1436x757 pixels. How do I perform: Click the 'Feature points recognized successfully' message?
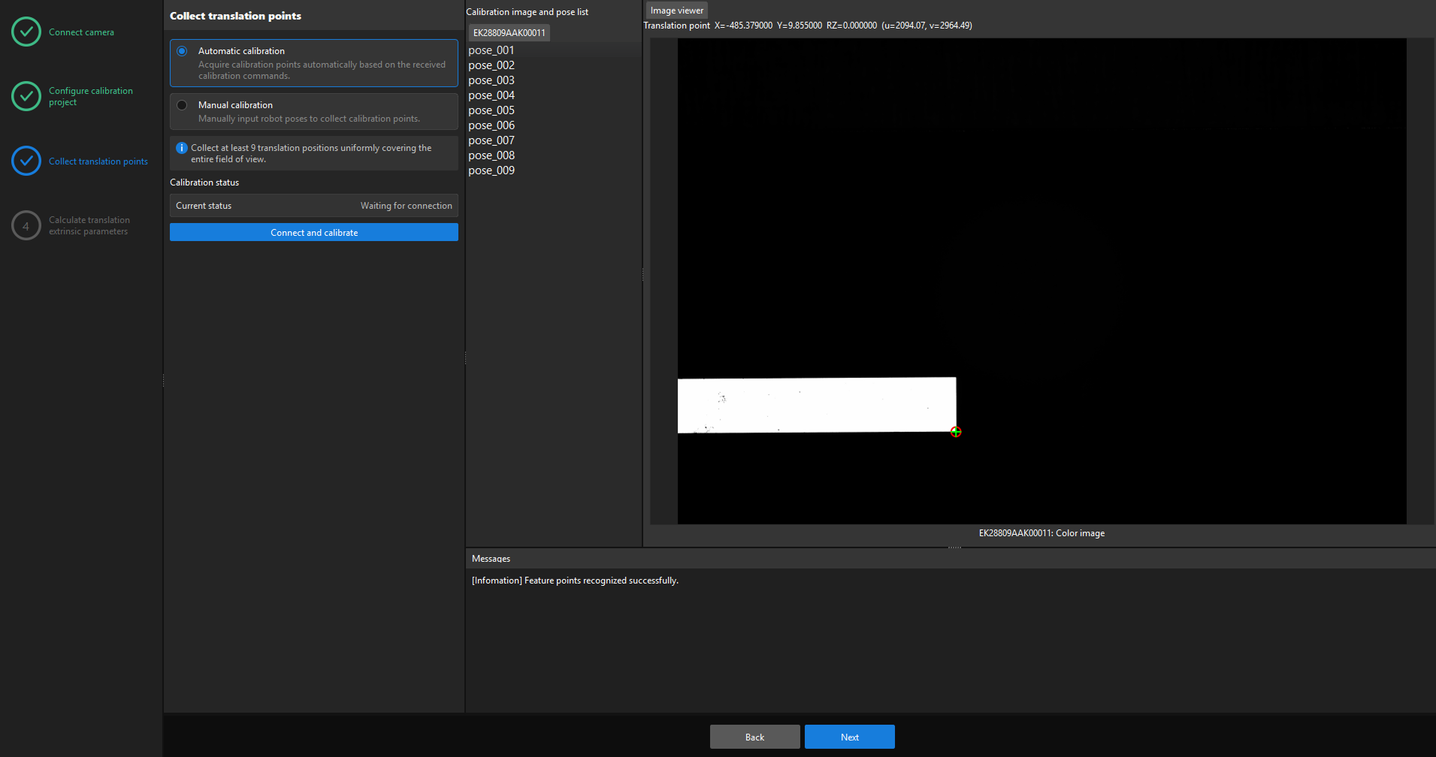click(x=575, y=581)
